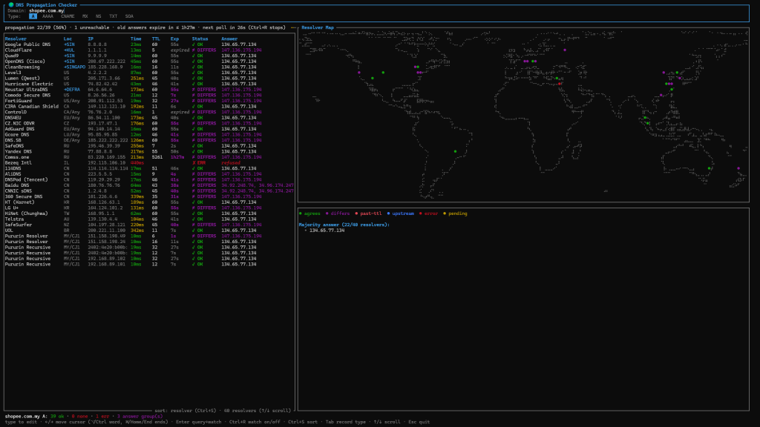Select the Neustar UltraDNS row
This screenshot has height=427, width=760.
[x=149, y=90]
